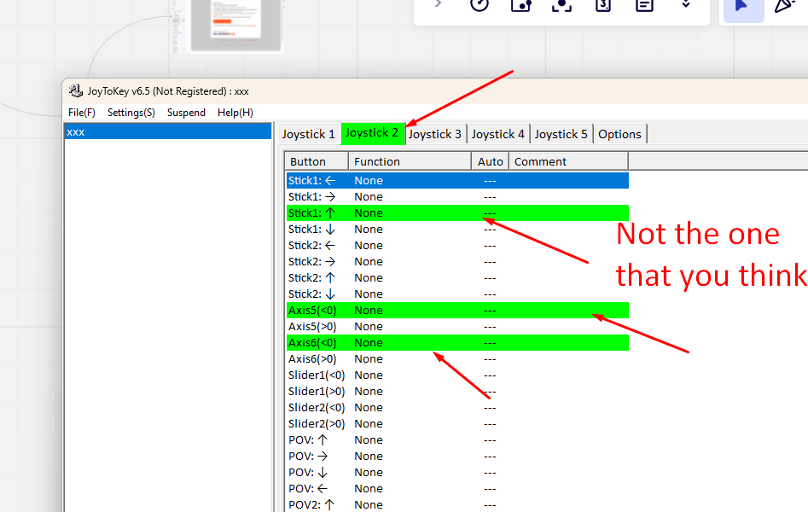Expand the toolbar with the right chevron

(x=438, y=4)
